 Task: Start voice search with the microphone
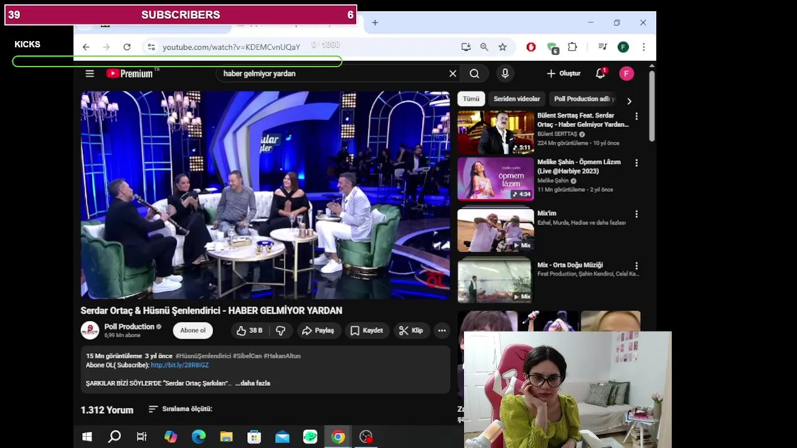point(505,73)
